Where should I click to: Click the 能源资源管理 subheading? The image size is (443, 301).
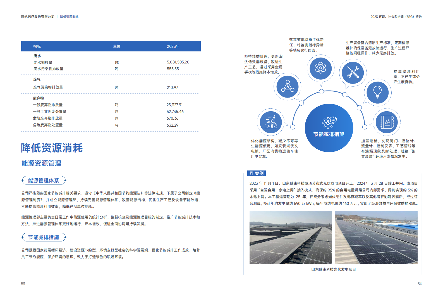[x=41, y=163]
